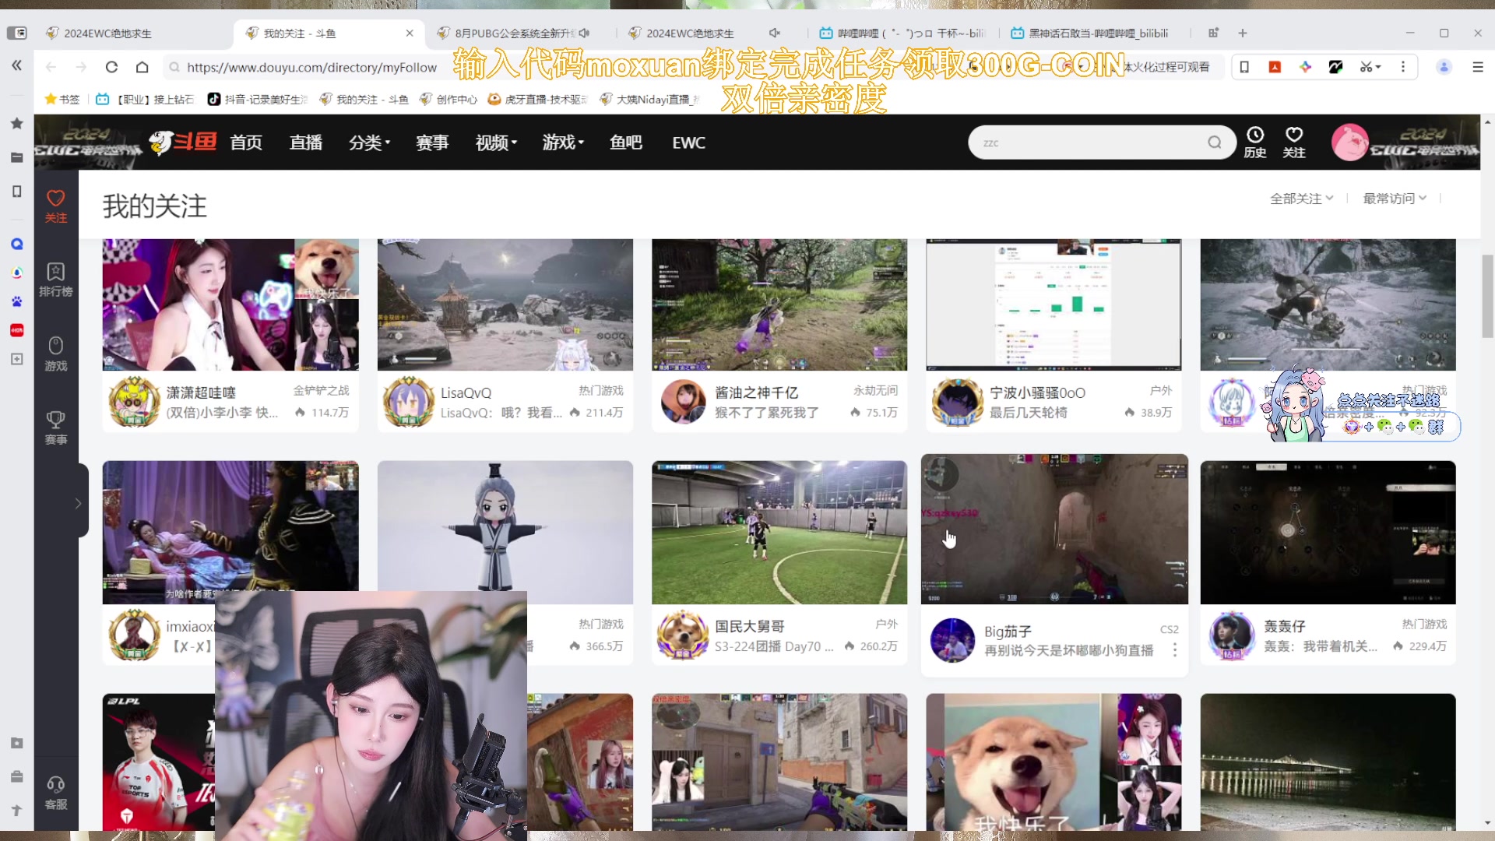Open 排行榜 in left sidebar
1495x841 pixels.
pos(56,280)
